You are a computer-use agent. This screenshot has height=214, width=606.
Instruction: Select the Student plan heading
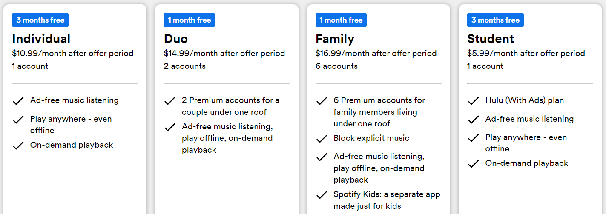click(491, 39)
